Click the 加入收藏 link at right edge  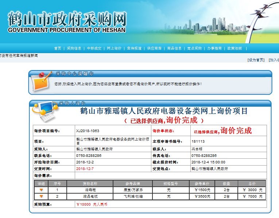pyautogui.click(x=274, y=60)
